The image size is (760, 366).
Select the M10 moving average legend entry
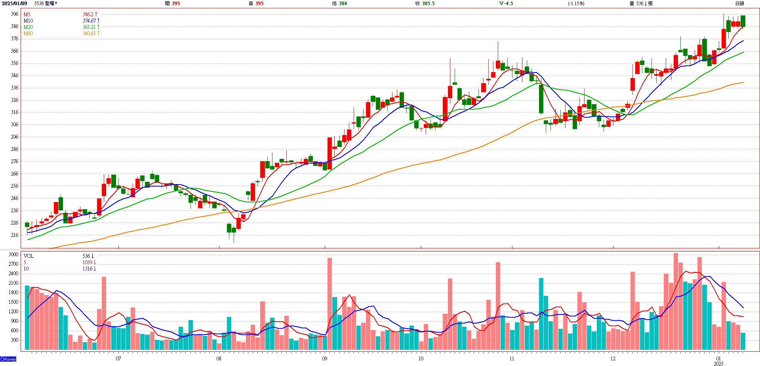click(28, 21)
